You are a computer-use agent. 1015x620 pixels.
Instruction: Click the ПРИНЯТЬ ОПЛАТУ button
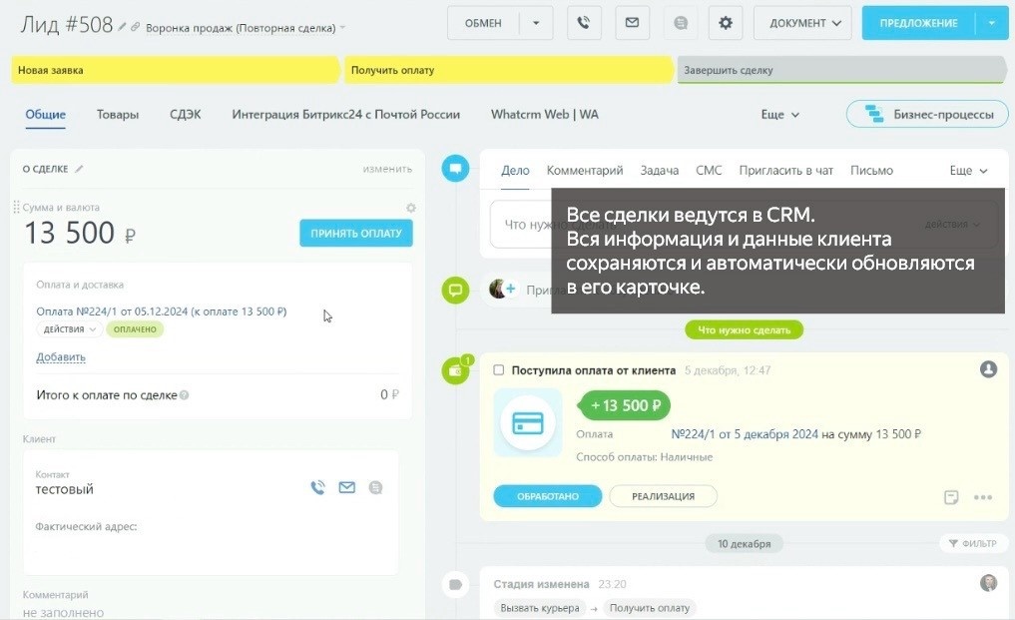(x=356, y=234)
